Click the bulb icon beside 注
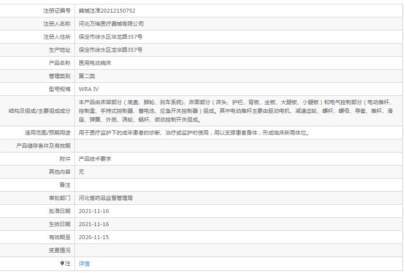This screenshot has width=405, height=273. pos(62,263)
